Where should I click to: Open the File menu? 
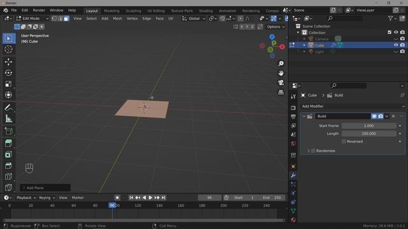[x=14, y=10]
